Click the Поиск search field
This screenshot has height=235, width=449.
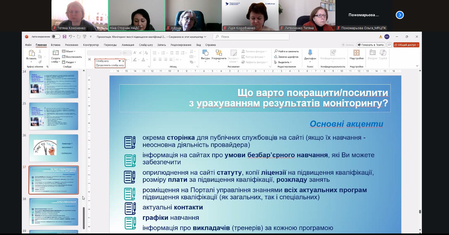tap(251, 37)
